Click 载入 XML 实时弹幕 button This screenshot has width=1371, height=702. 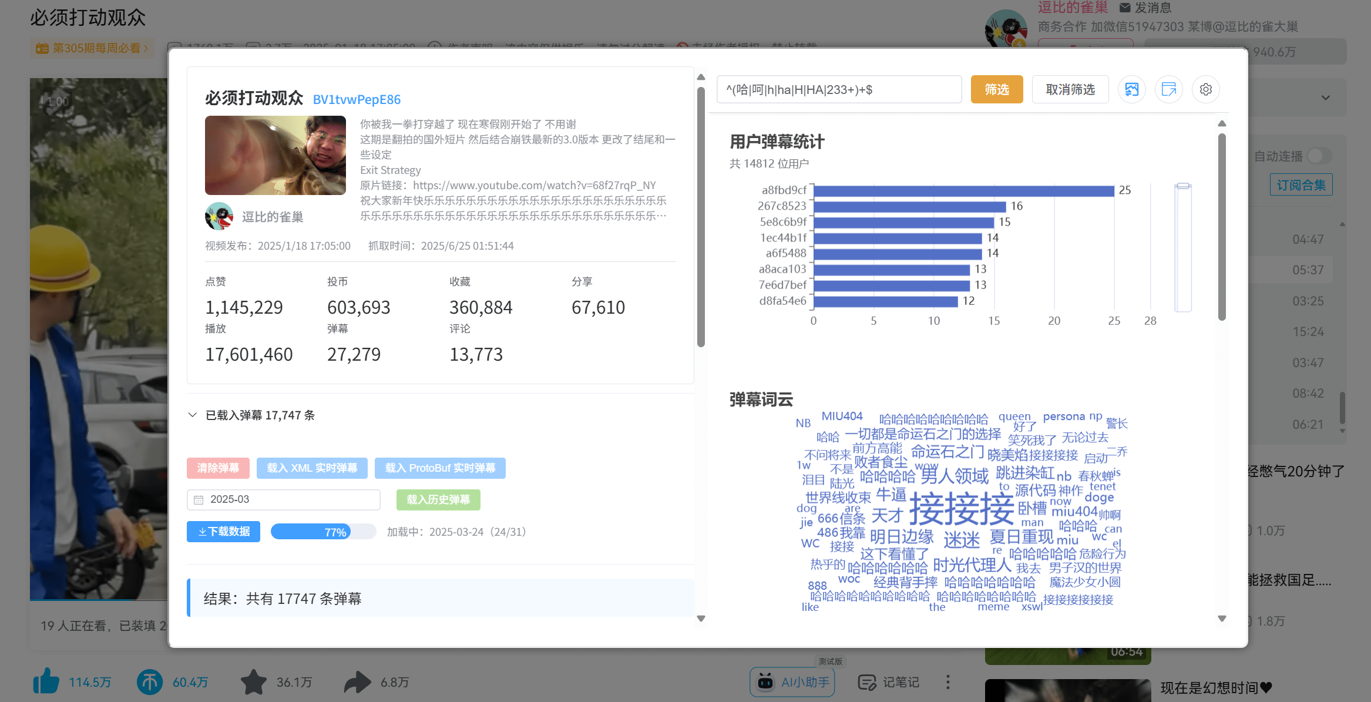pyautogui.click(x=312, y=468)
